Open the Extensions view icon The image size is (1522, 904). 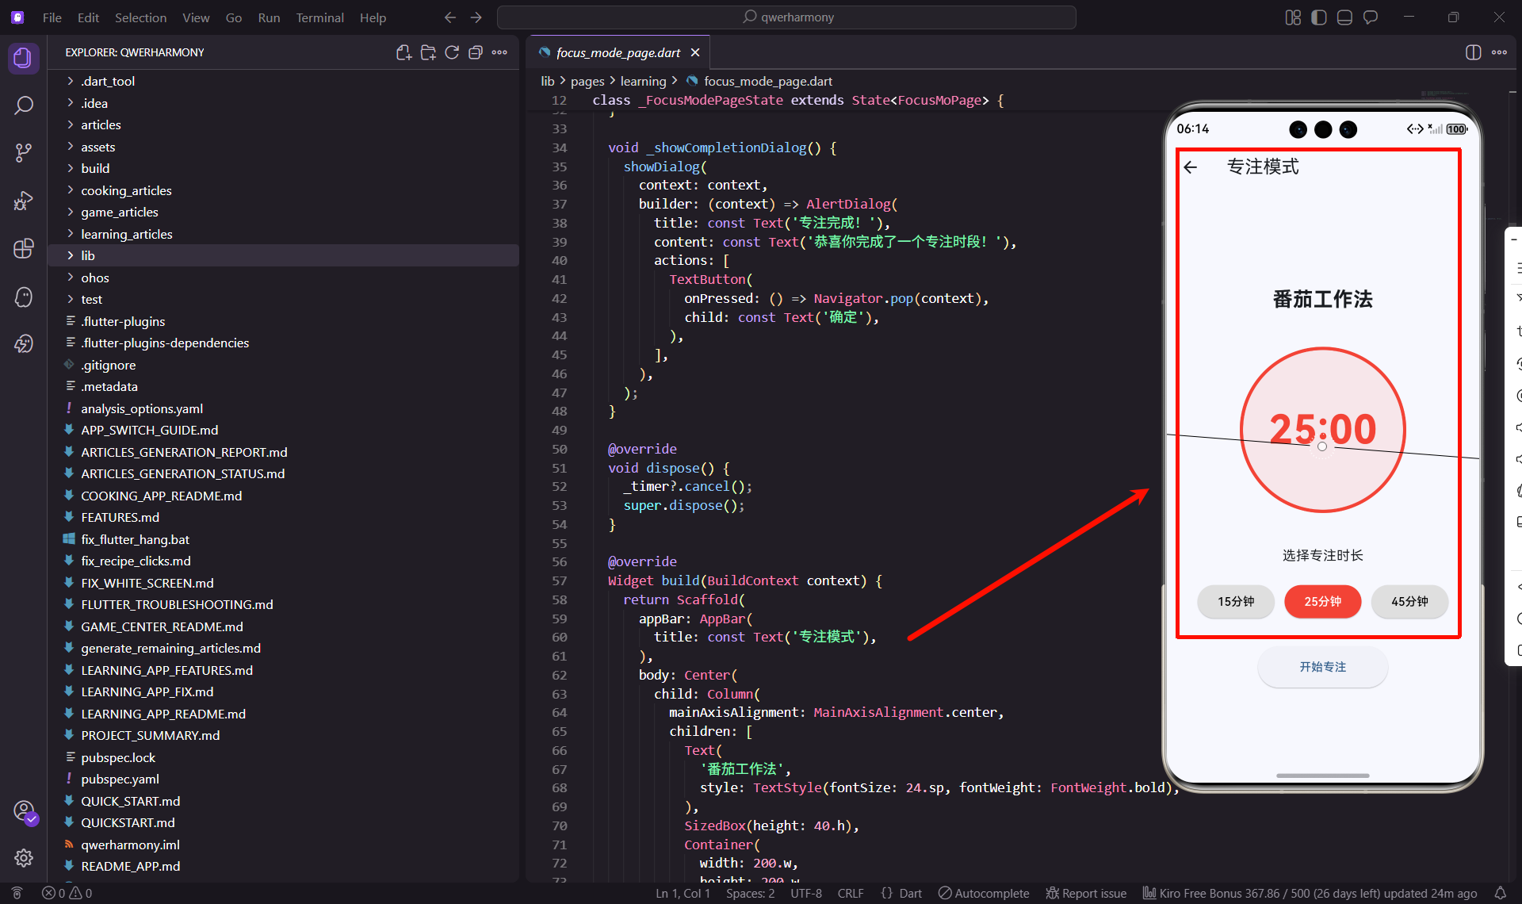(x=24, y=248)
